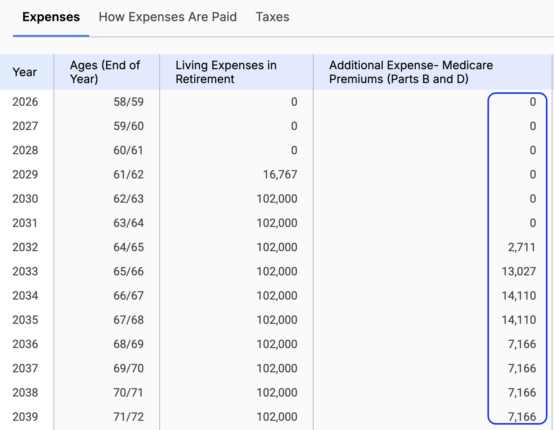Click the Living Expenses in Retirement header
The image size is (554, 430).
coord(226,72)
